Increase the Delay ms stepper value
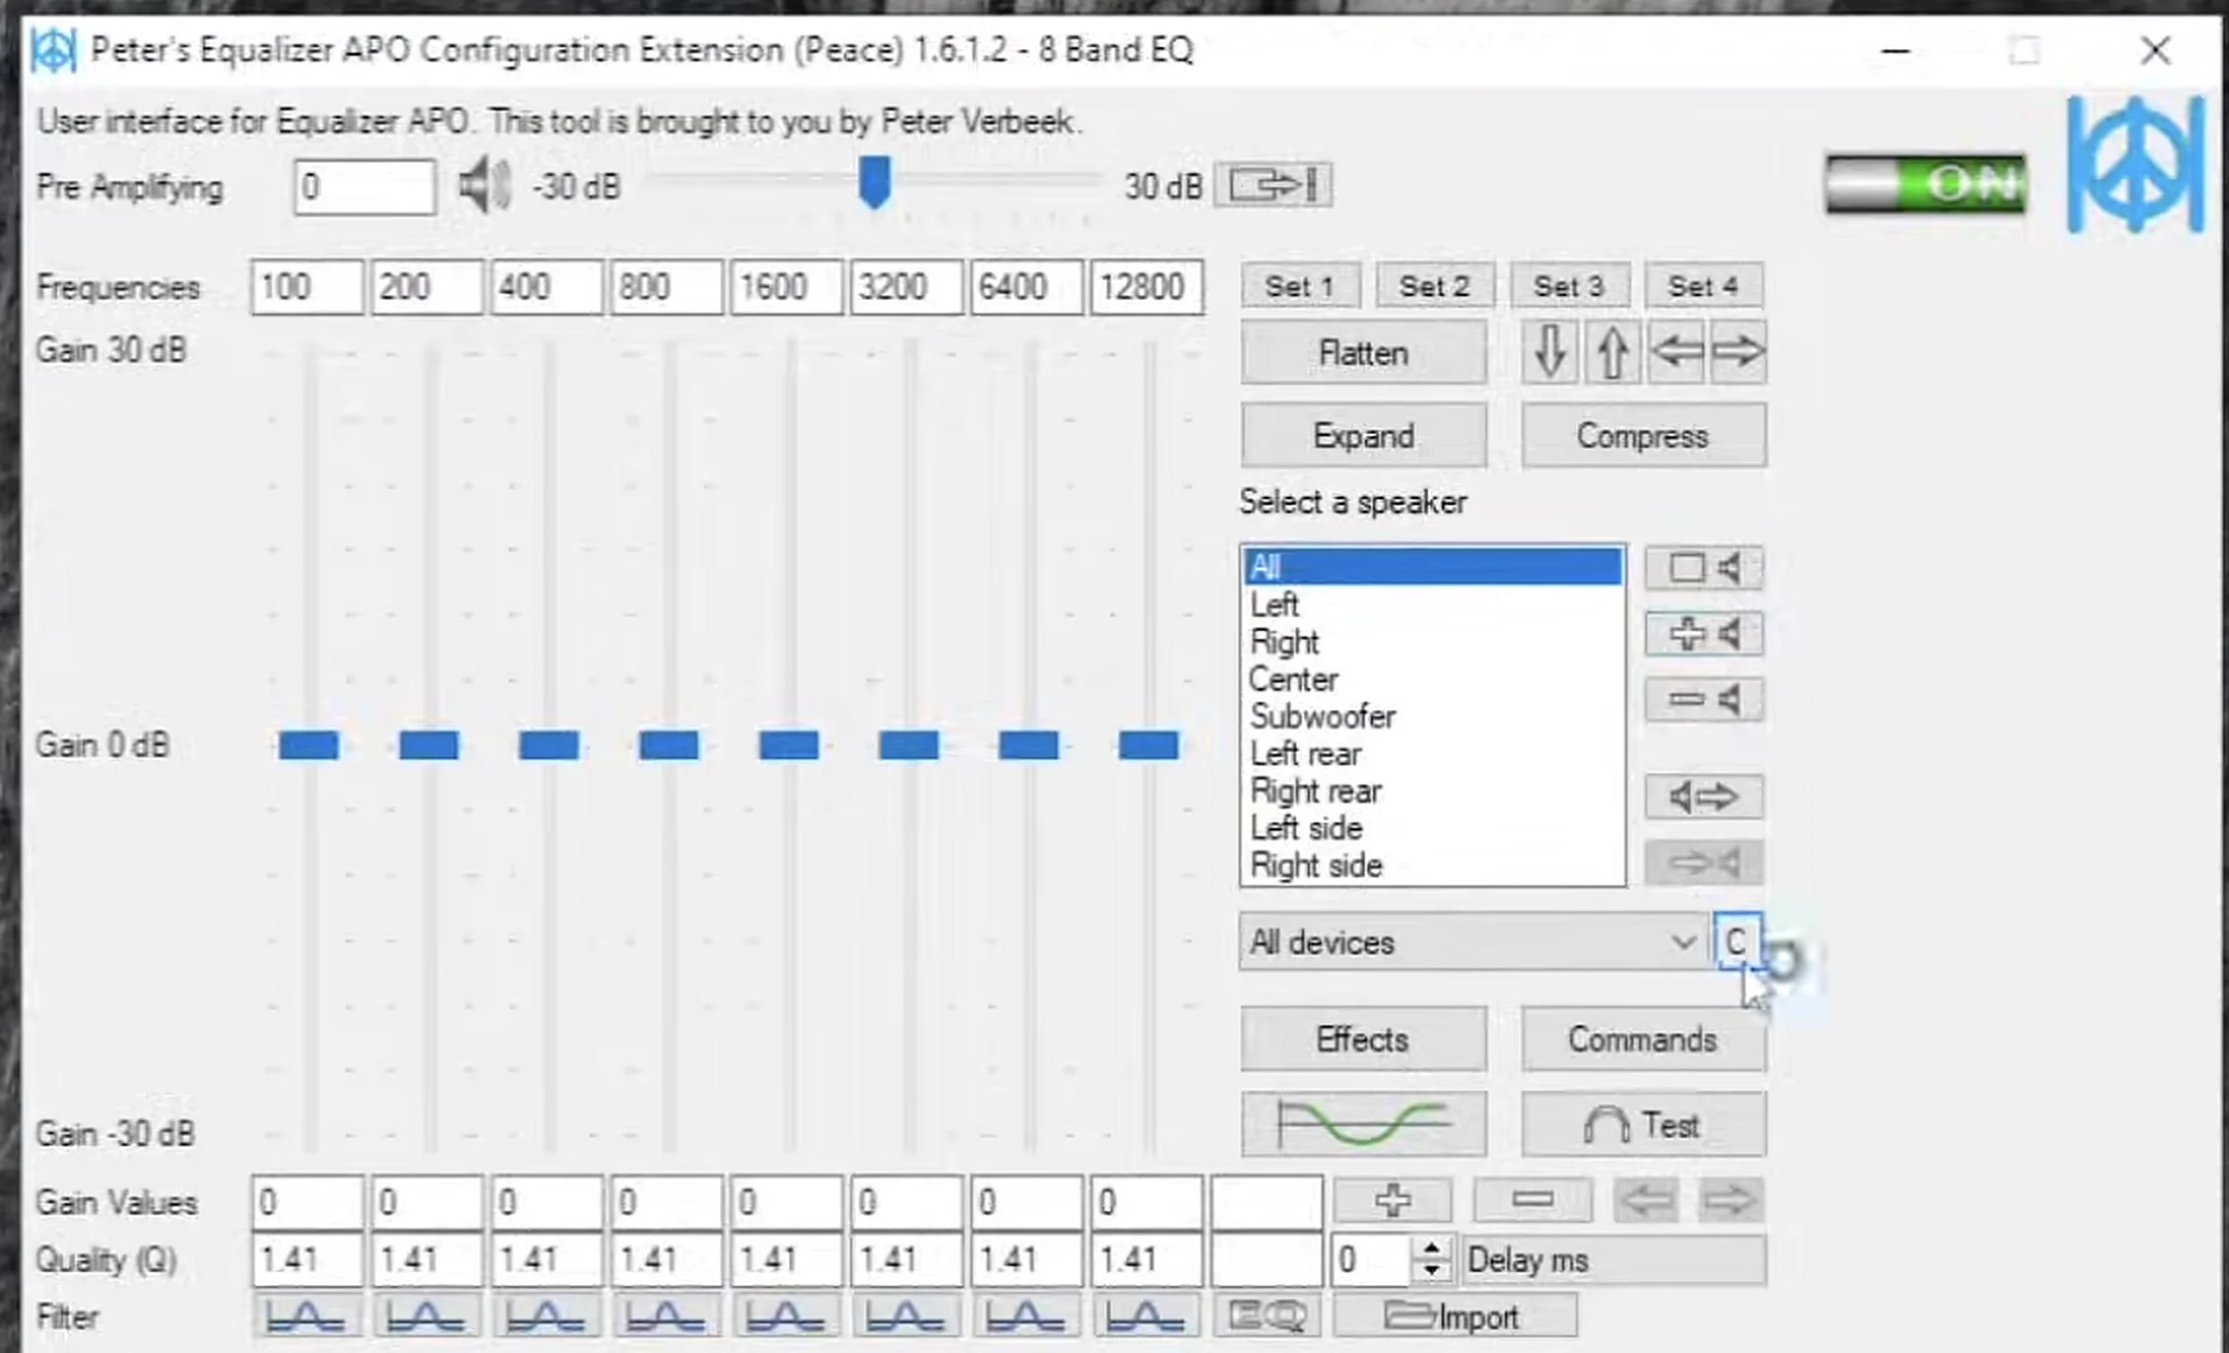Screen dimensions: 2229x1353 pos(1432,1247)
